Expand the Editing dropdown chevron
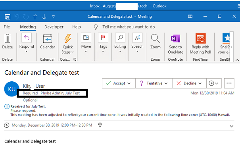 pos(120,52)
